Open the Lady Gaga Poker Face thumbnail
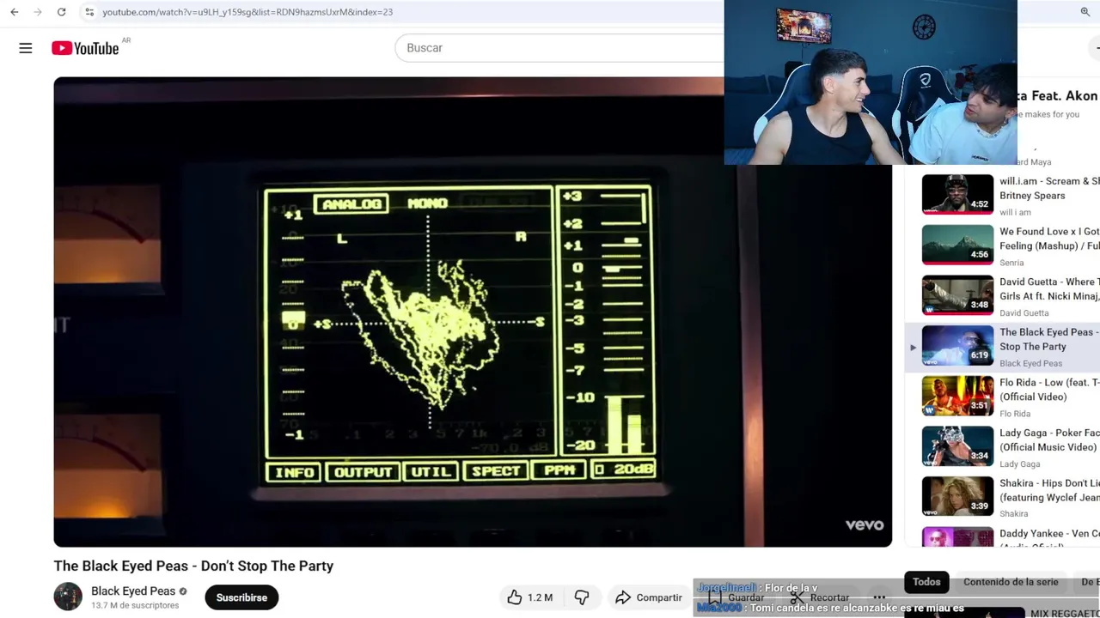 [957, 446]
